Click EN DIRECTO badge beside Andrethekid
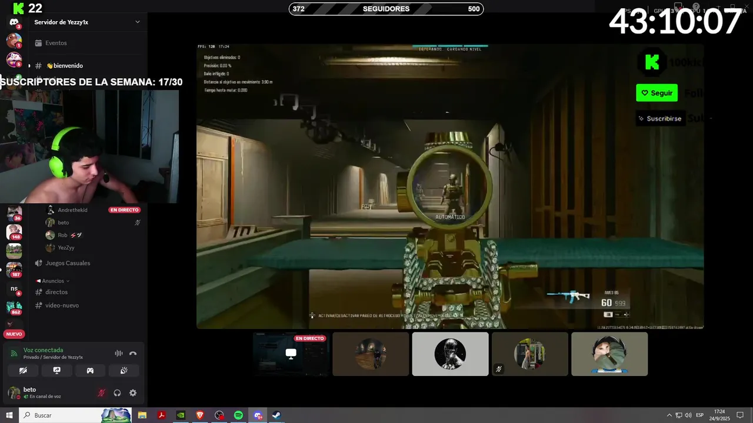Screen dimensions: 753x423 point(124,210)
